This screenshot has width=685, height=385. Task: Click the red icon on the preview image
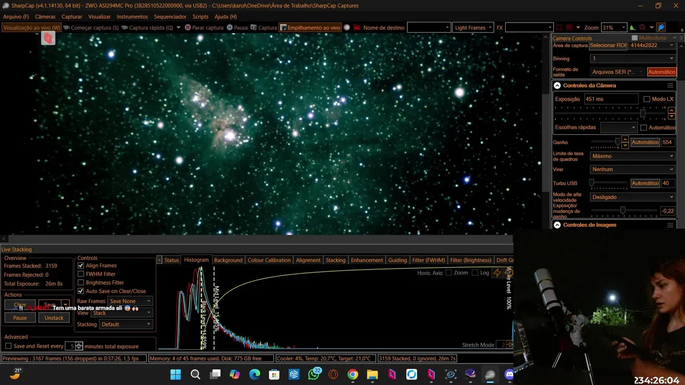[x=48, y=38]
